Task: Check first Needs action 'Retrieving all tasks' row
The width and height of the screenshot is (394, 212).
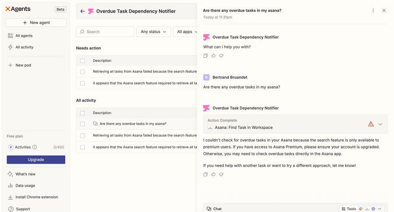Action: click(82, 72)
